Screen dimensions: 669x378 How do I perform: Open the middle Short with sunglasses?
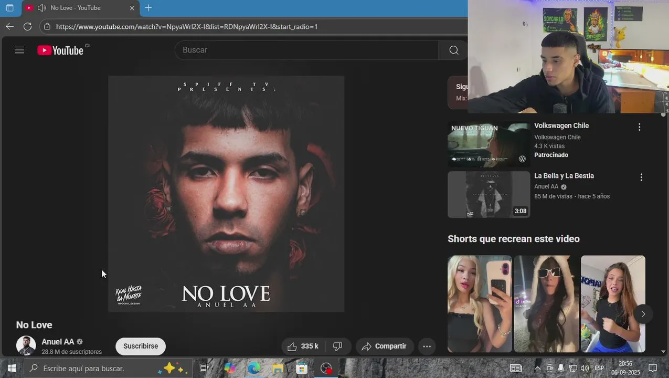pos(546,303)
